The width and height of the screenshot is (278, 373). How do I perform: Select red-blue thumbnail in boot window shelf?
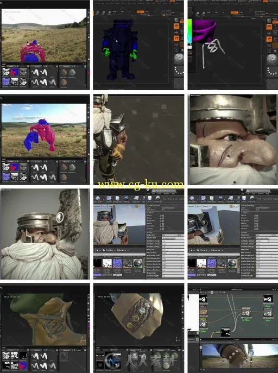(x=23, y=365)
